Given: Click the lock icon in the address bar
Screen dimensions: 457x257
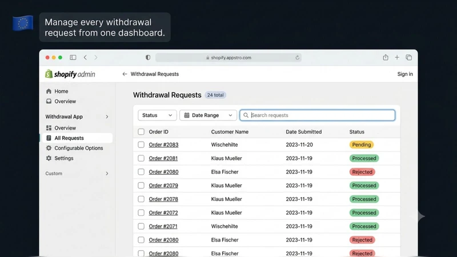Looking at the screenshot, I should point(208,58).
